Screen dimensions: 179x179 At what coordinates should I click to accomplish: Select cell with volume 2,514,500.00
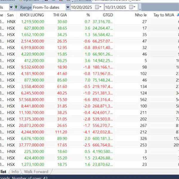pyautogui.click(x=33, y=41)
